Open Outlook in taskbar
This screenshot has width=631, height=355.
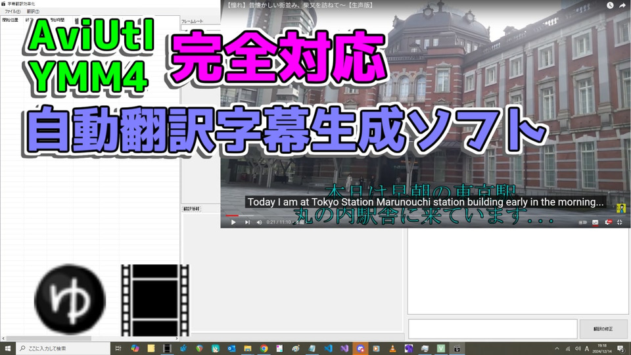coord(231,348)
